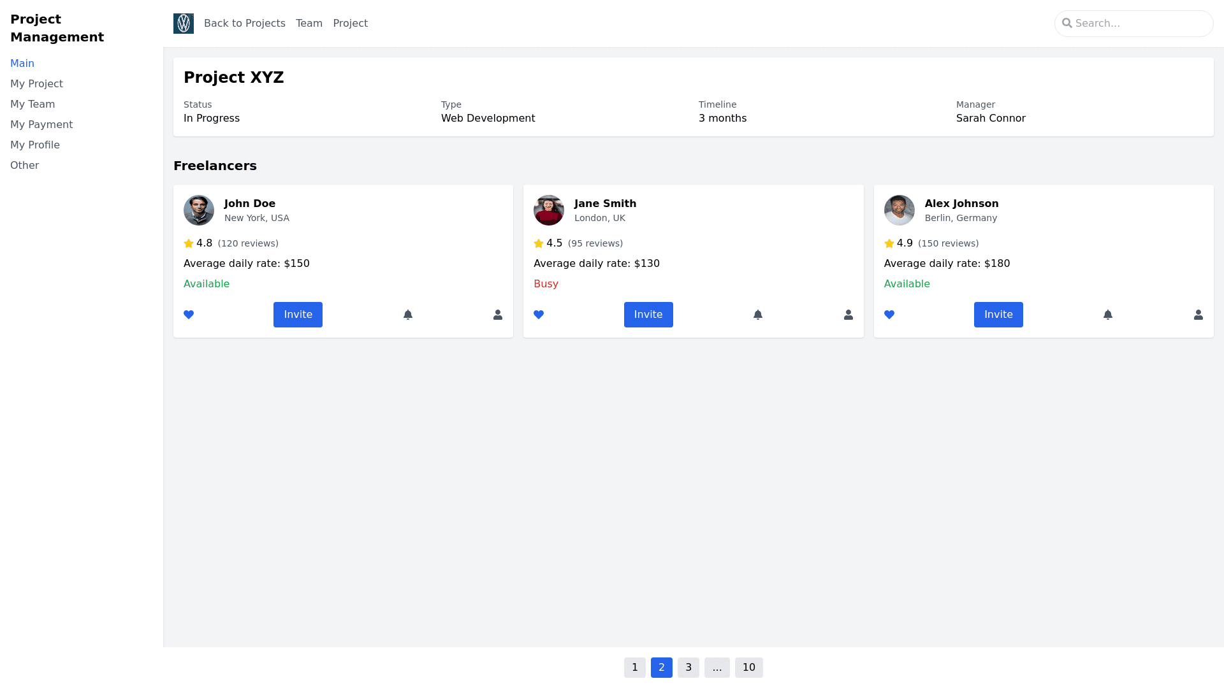Click the profile person icon on John Doe's card
Screen dimensions: 1224x688
tap(497, 314)
